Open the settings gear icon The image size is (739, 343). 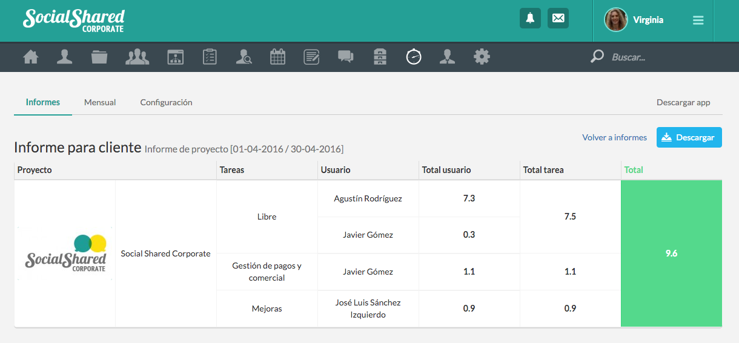tap(482, 57)
